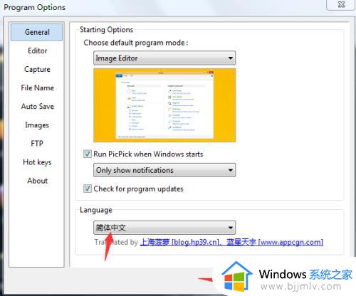Toggle Run PicPick when Windows starts checkbox
This screenshot has height=296, width=356.
[x=87, y=154]
